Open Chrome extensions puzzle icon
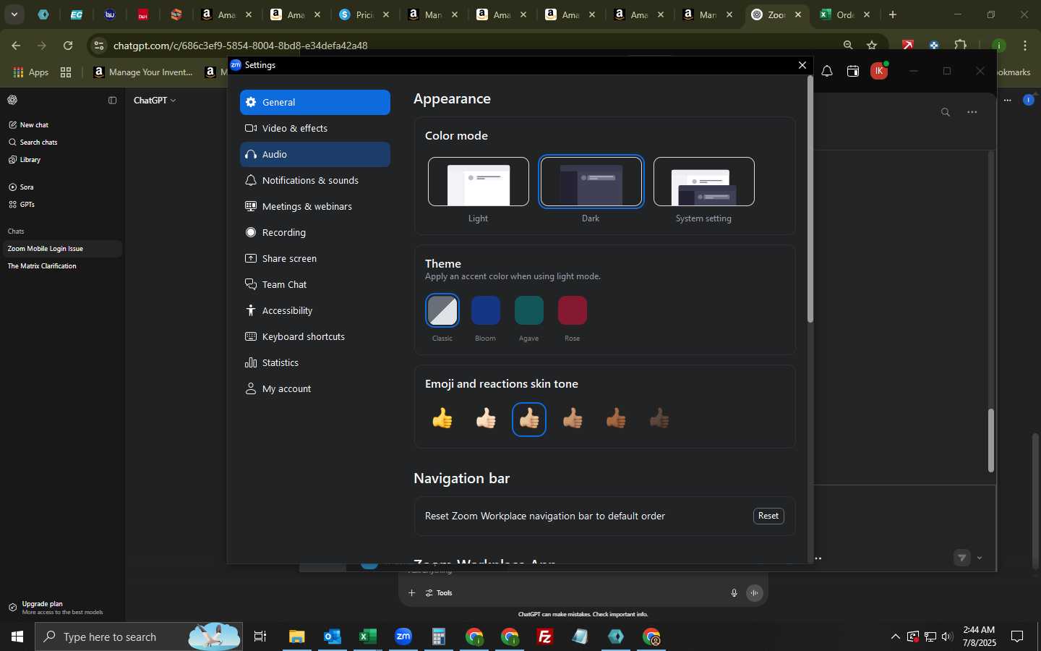This screenshot has width=1041, height=651. (x=960, y=46)
